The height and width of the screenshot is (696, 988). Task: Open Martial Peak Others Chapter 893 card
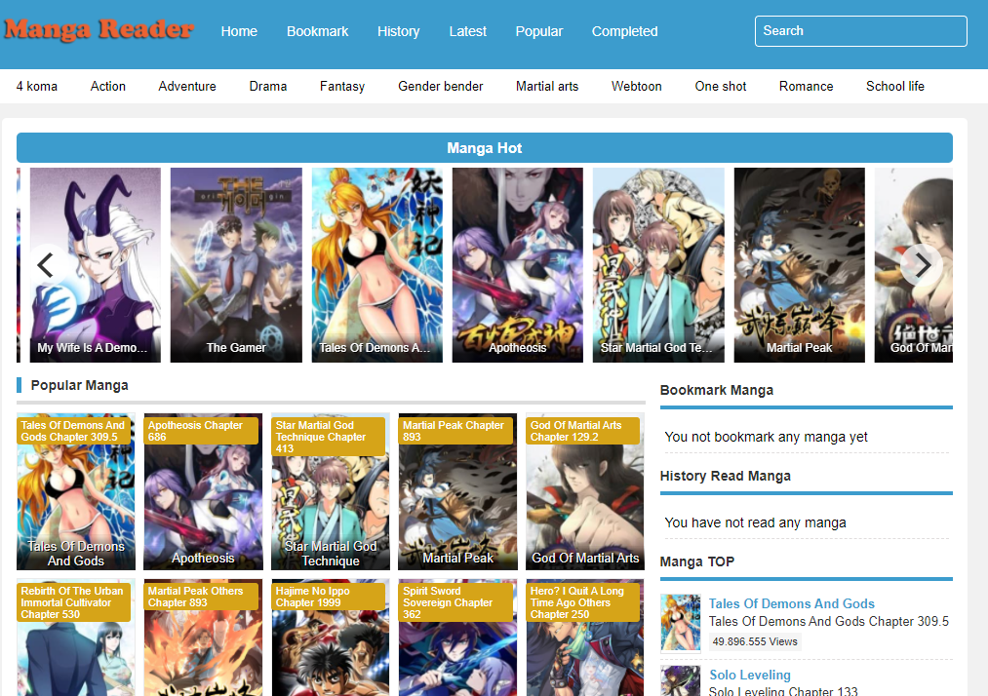[x=203, y=638]
